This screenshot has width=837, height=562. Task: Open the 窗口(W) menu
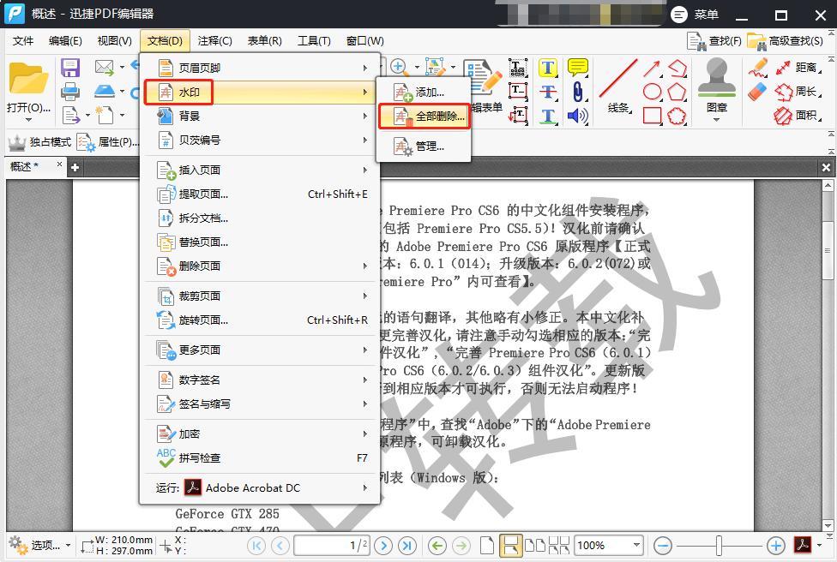(364, 41)
